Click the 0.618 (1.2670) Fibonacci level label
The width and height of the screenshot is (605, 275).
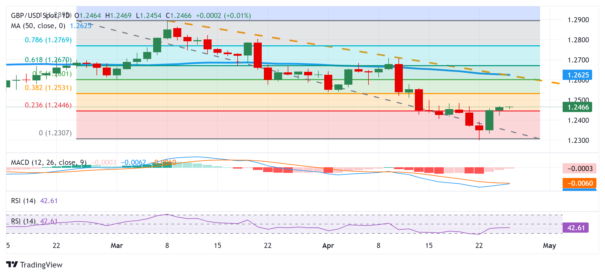pos(48,60)
